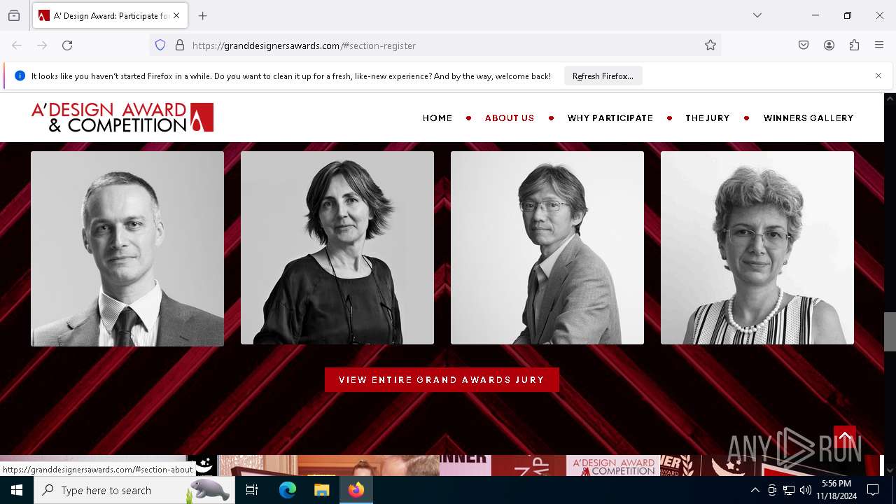Click the taskbar search box
The image size is (896, 504).
tap(134, 490)
